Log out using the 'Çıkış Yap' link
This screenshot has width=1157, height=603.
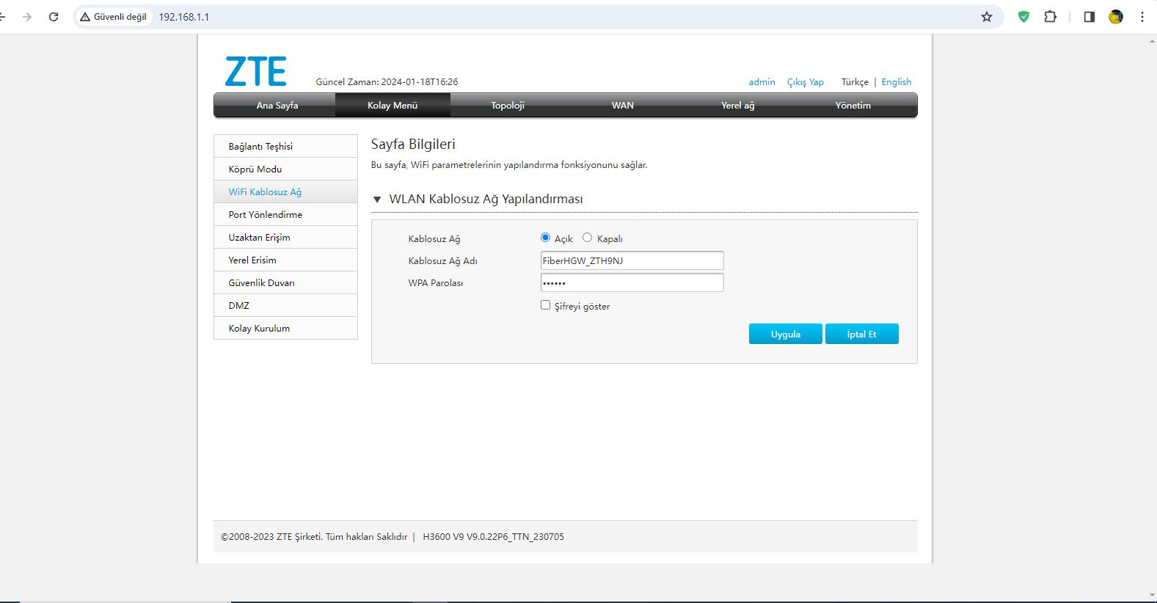pyautogui.click(x=805, y=82)
